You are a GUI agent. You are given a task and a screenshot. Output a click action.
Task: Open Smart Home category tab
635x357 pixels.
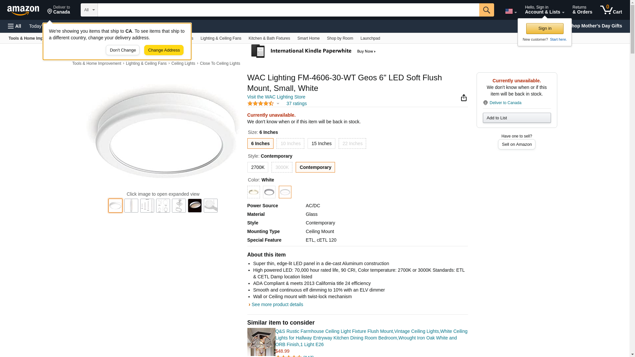tap(308, 38)
